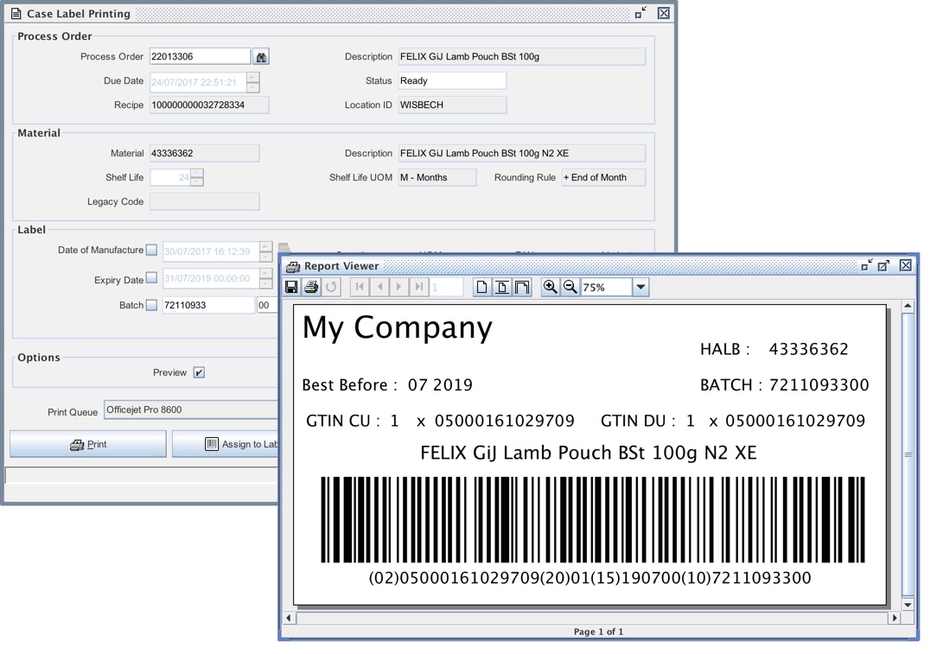Image resolution: width=937 pixels, height=654 pixels.
Task: Open Process Order lookup with binoculars icon
Action: [x=261, y=57]
